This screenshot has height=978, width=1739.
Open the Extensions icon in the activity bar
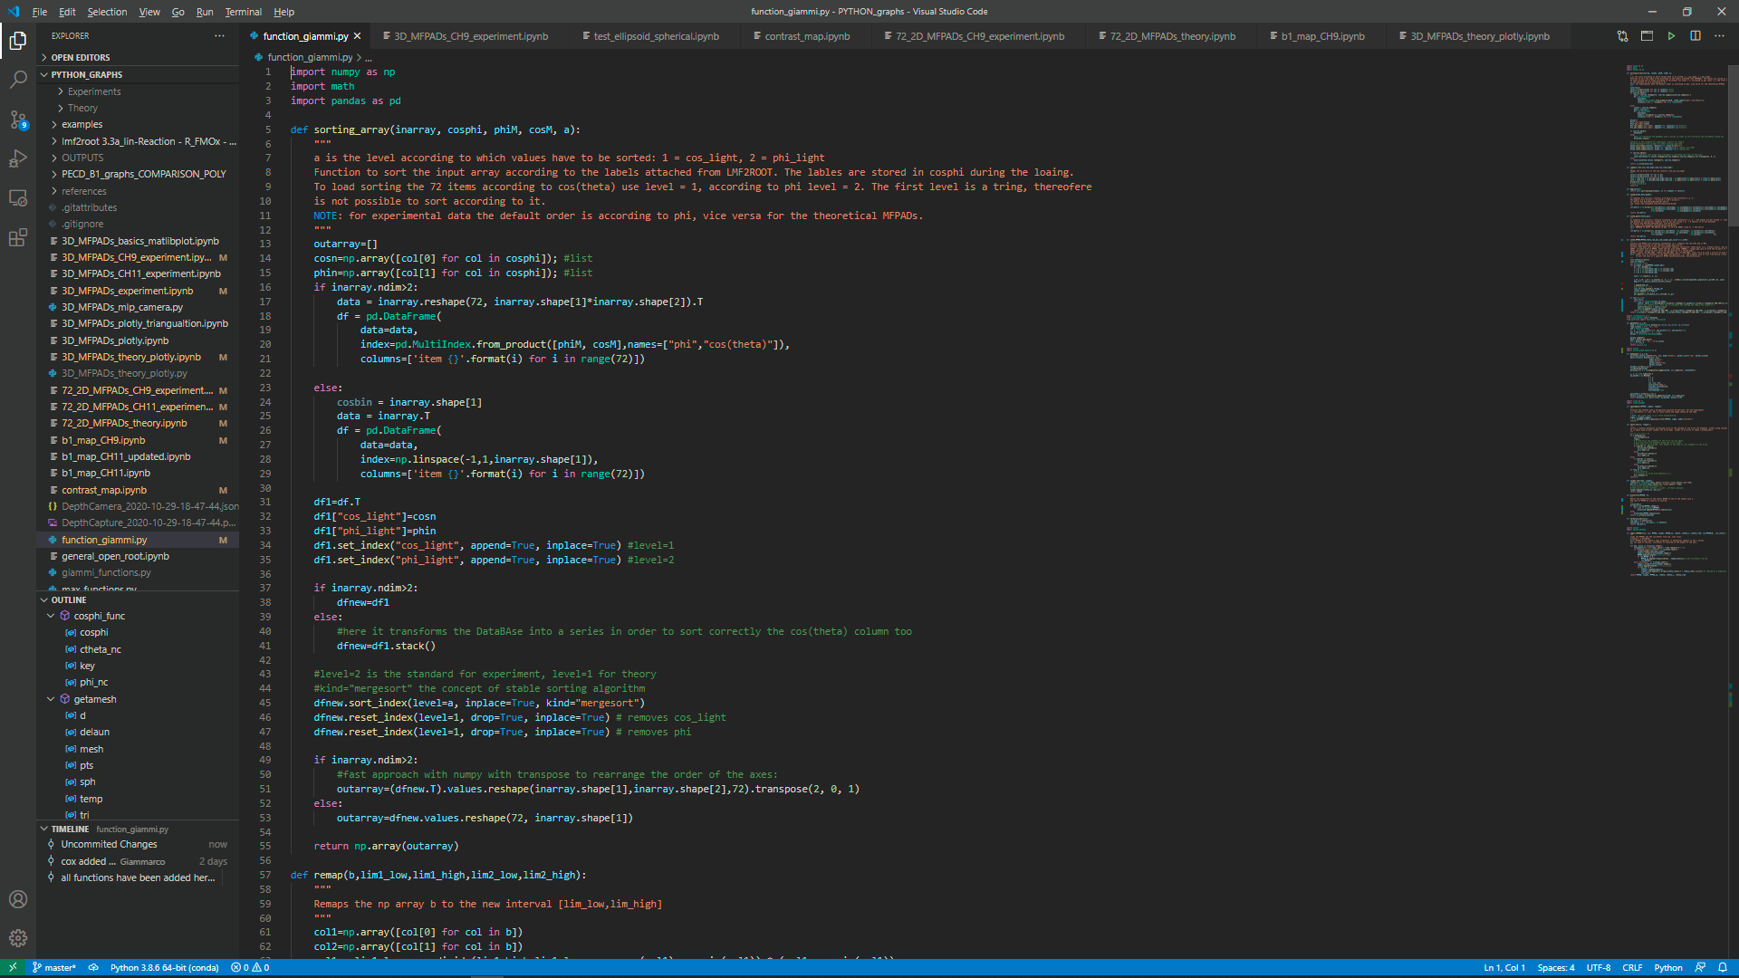tap(18, 237)
